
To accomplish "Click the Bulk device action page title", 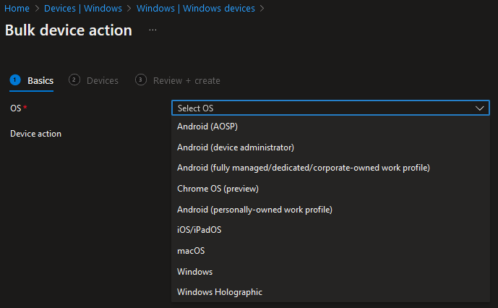I will [69, 30].
